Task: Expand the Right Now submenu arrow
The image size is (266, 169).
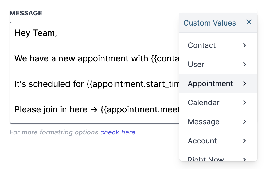Action: tap(244, 159)
